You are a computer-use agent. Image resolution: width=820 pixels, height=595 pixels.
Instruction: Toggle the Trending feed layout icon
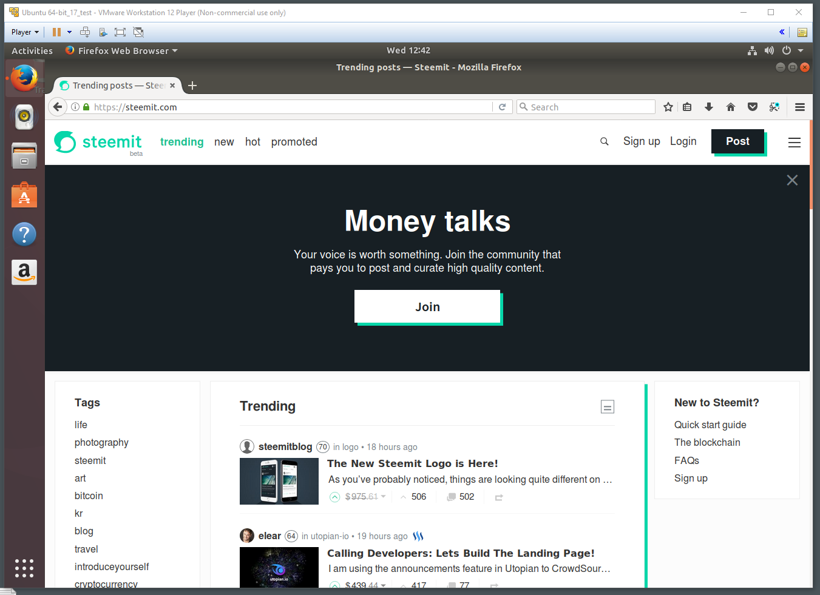tap(607, 407)
